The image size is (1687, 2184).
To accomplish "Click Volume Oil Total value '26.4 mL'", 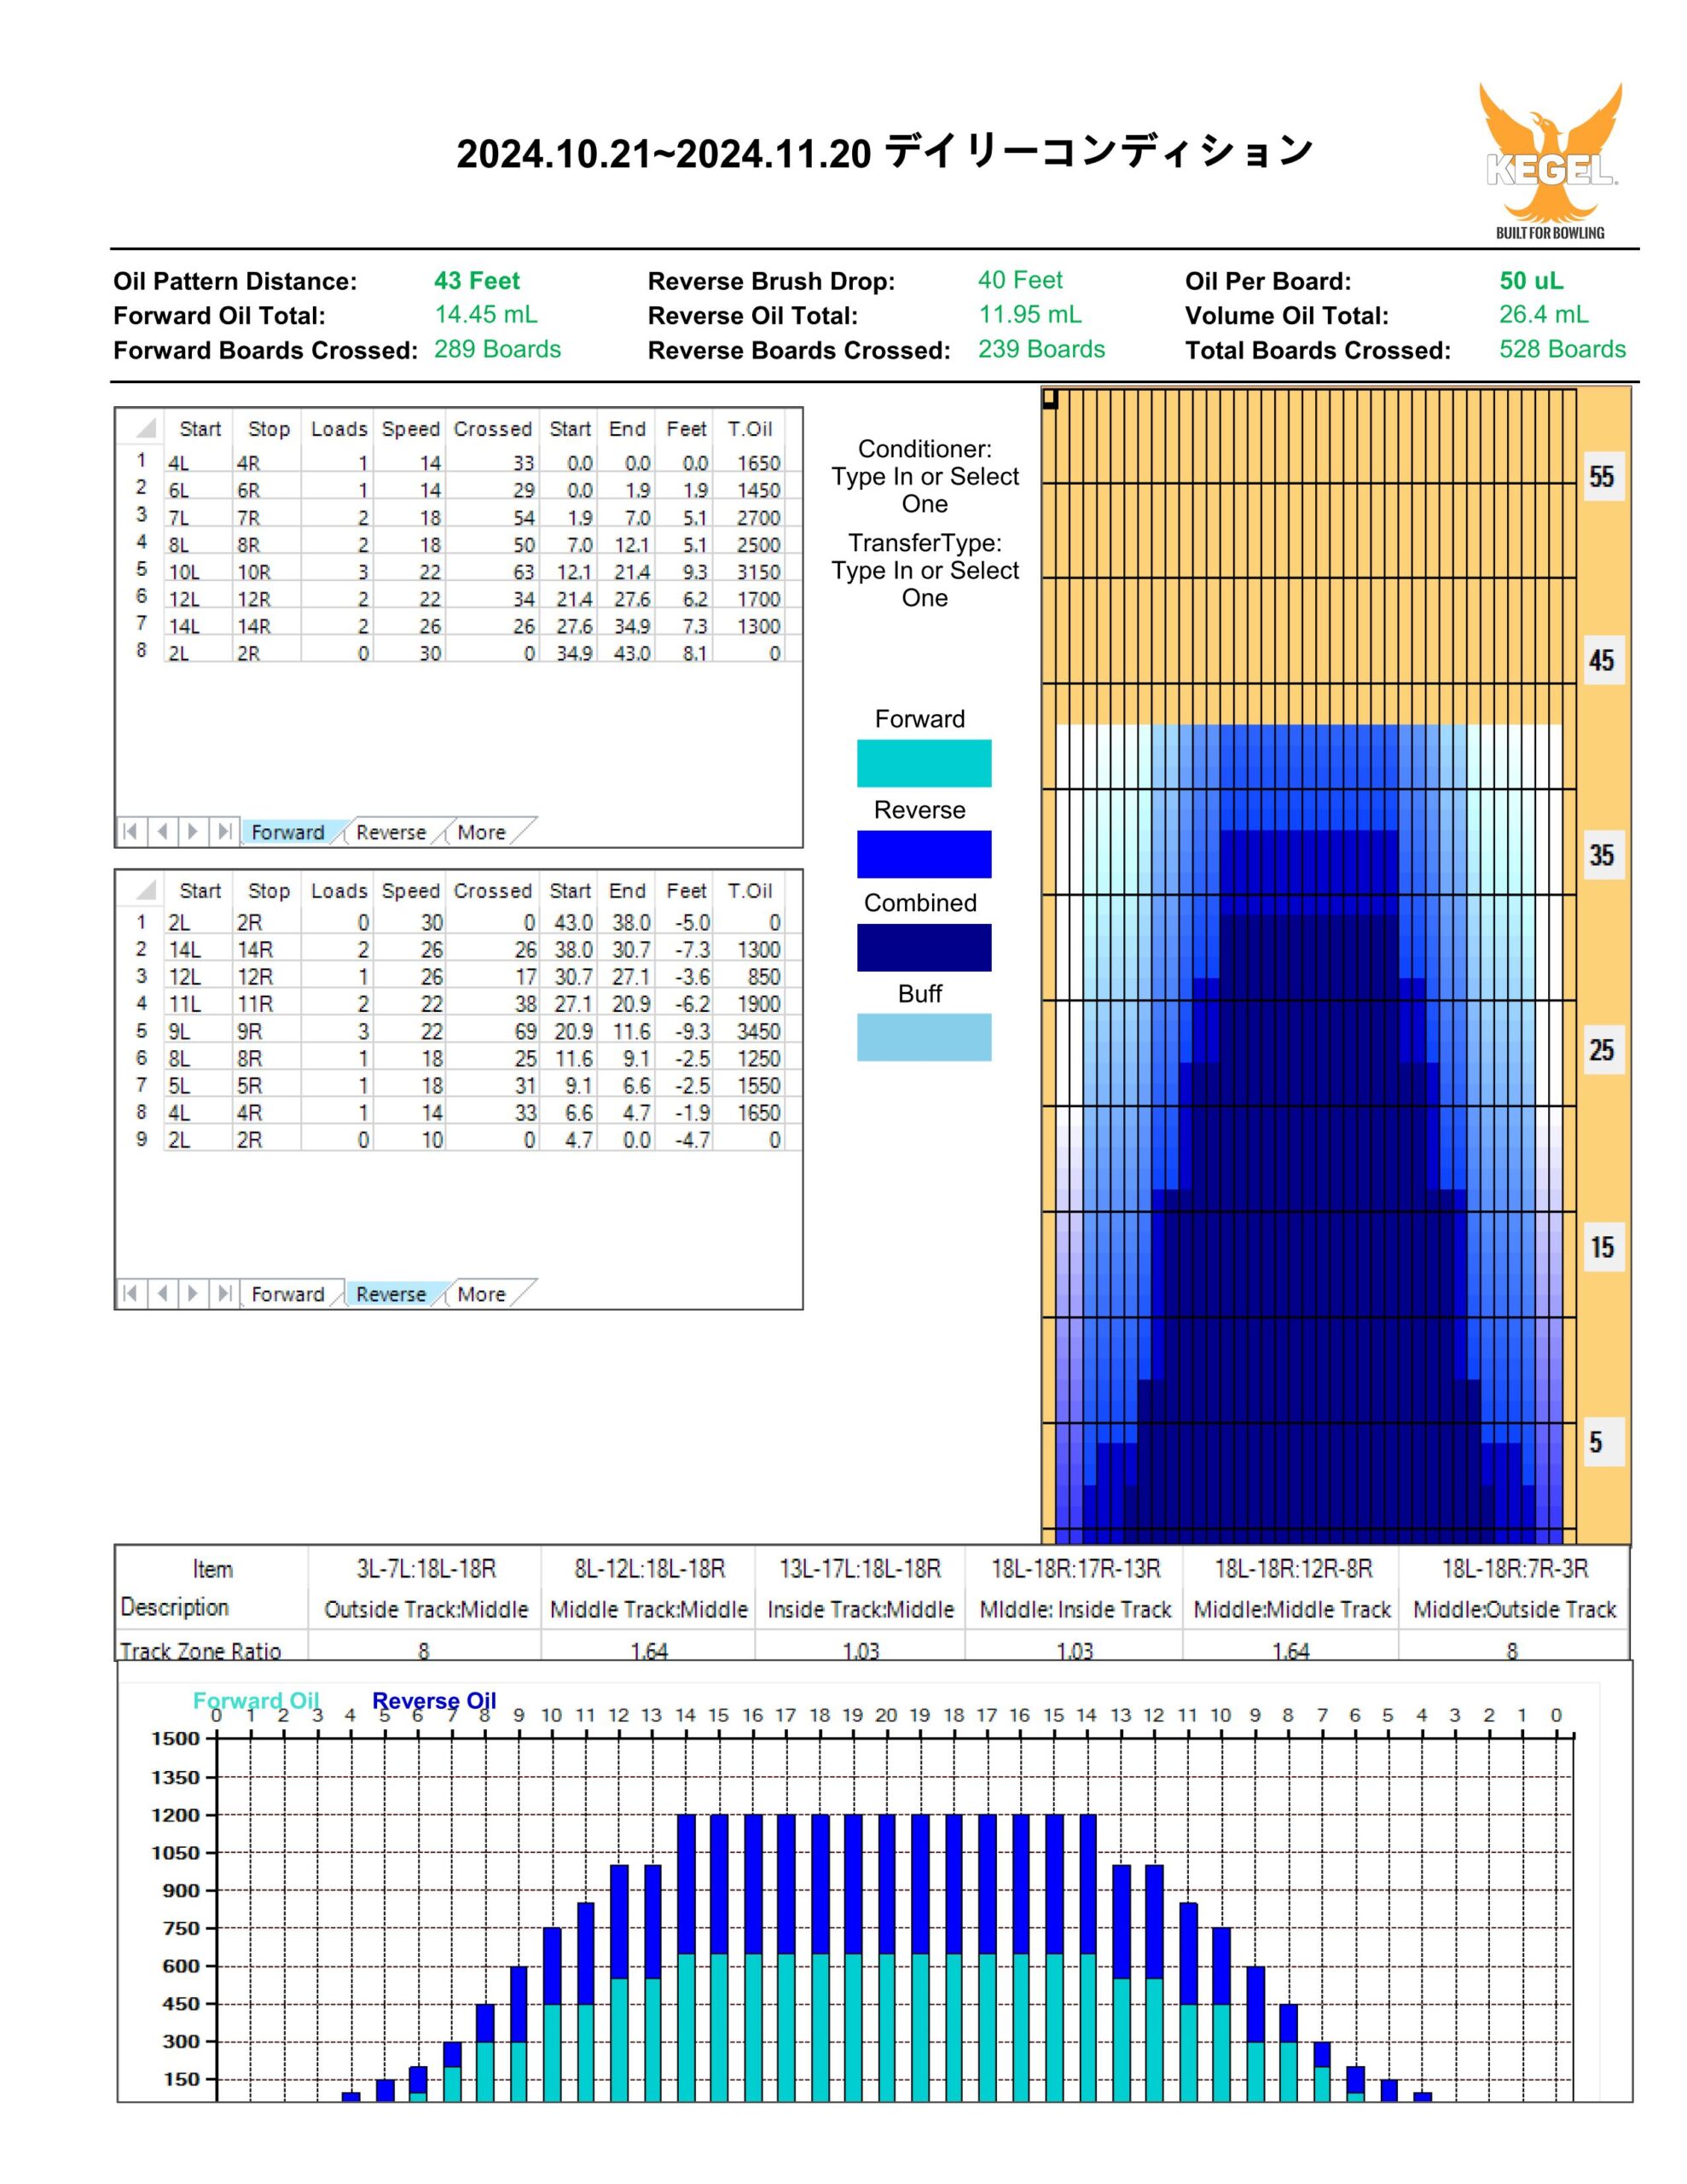I will point(1543,314).
